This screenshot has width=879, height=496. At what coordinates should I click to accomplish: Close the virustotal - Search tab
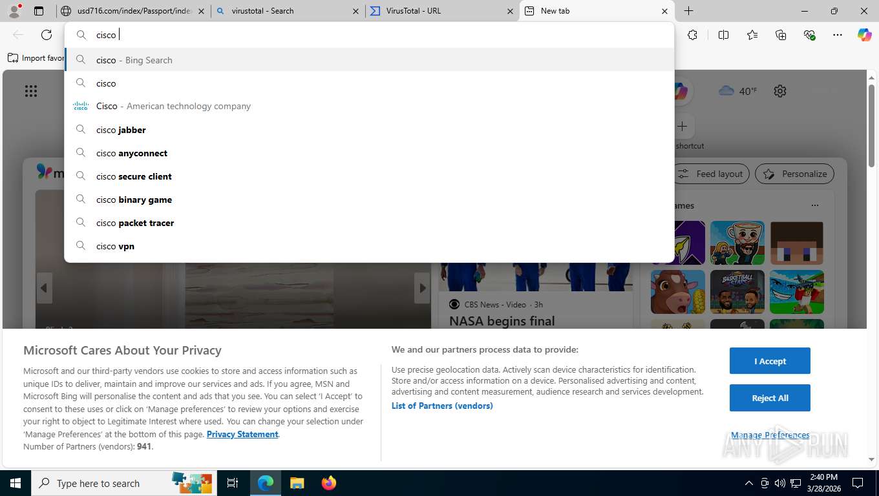click(x=355, y=11)
